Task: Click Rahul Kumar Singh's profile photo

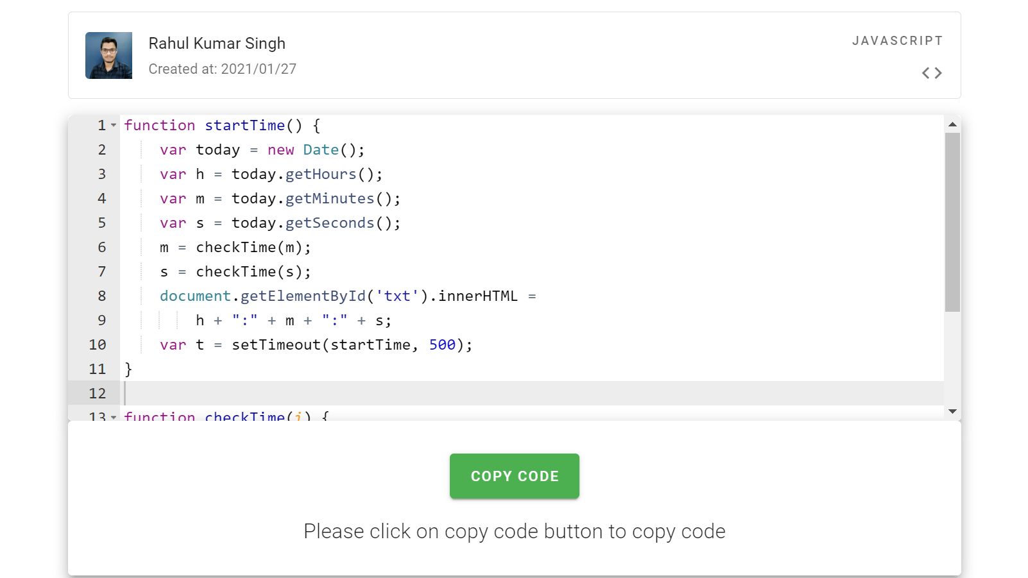Action: coord(109,56)
